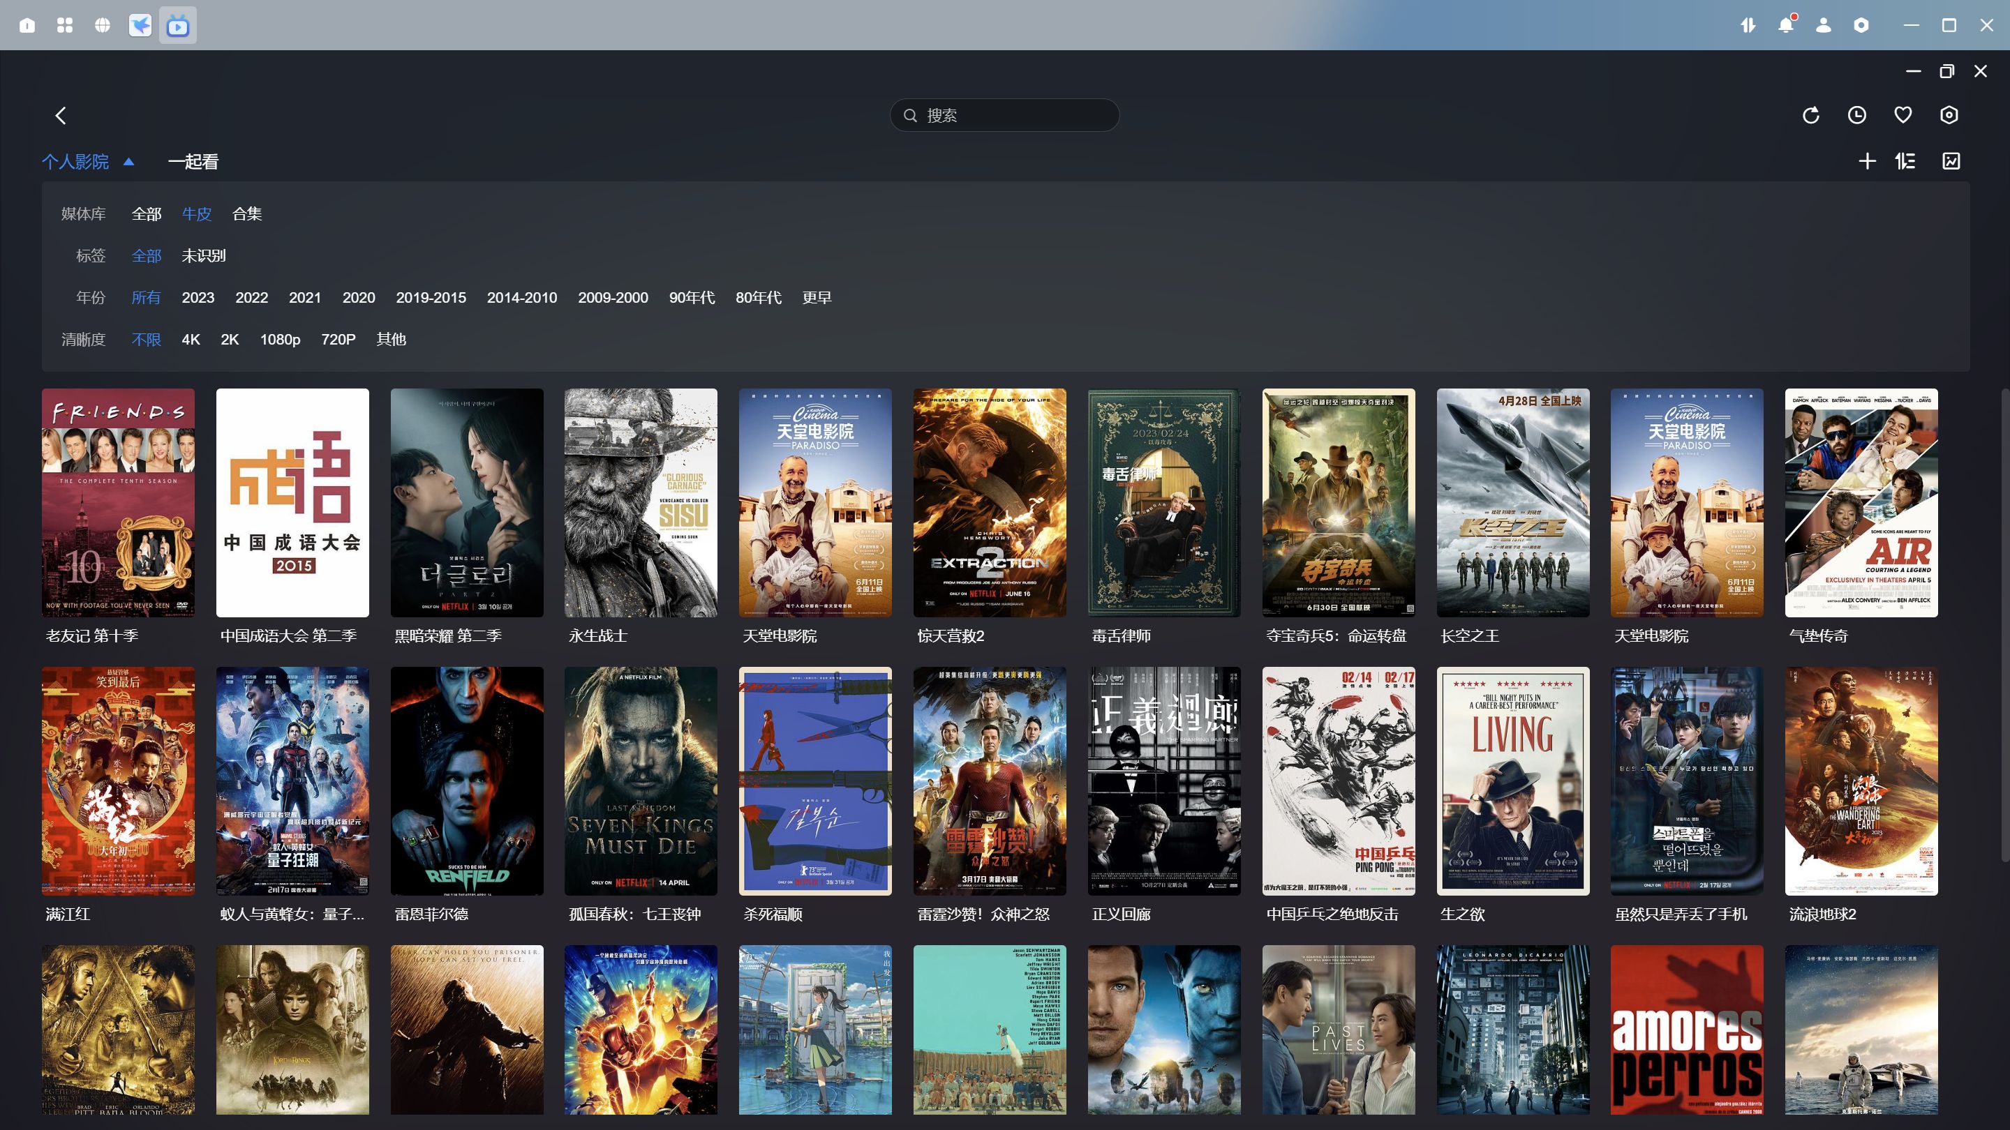Filter by 1080p resolution
This screenshot has width=2010, height=1130.
280,340
